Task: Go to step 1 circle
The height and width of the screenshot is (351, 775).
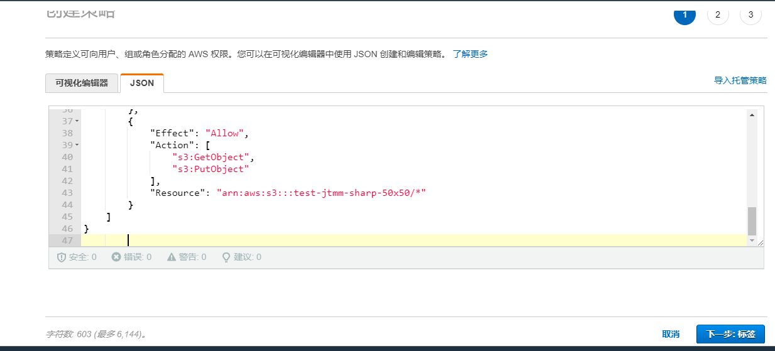Action: click(x=684, y=14)
